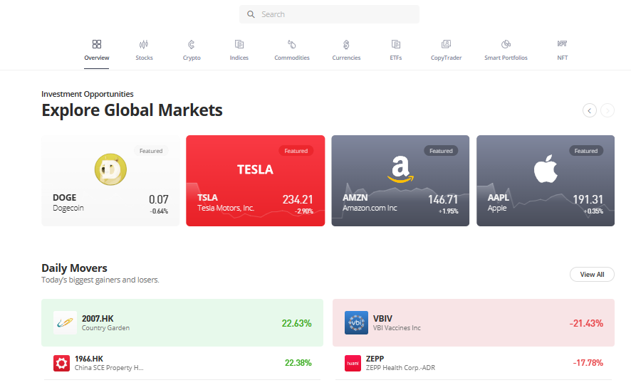This screenshot has width=631, height=385.
Task: Open Smart Portfolios pie icon
Action: [x=506, y=44]
